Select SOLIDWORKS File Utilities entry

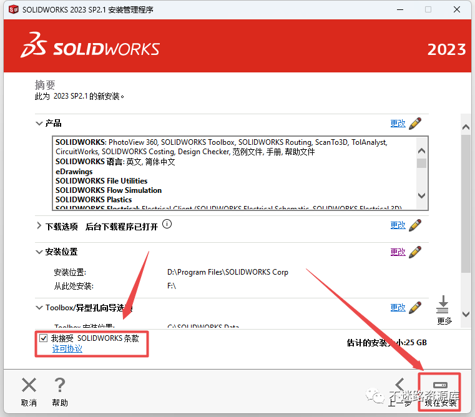click(x=101, y=181)
